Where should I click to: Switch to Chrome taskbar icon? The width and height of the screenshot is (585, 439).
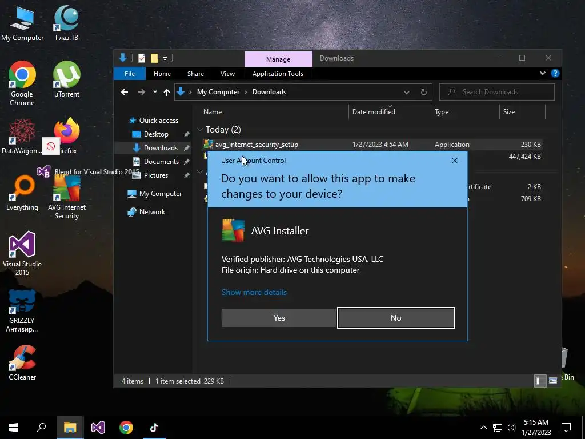pyautogui.click(x=126, y=428)
